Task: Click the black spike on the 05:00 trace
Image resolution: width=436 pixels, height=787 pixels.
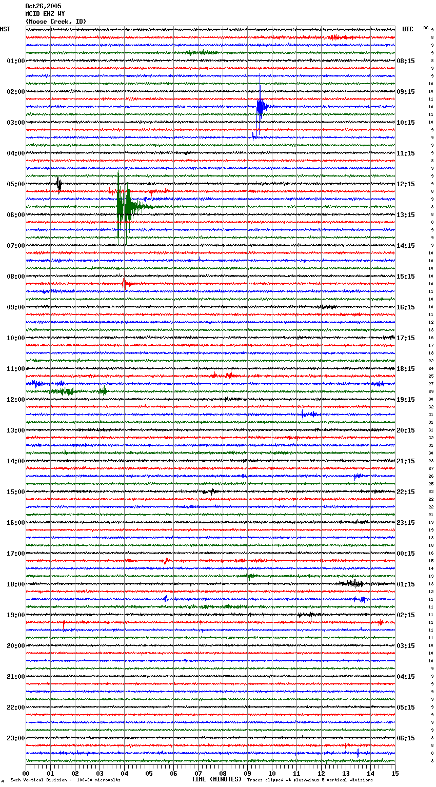Action: click(x=59, y=184)
